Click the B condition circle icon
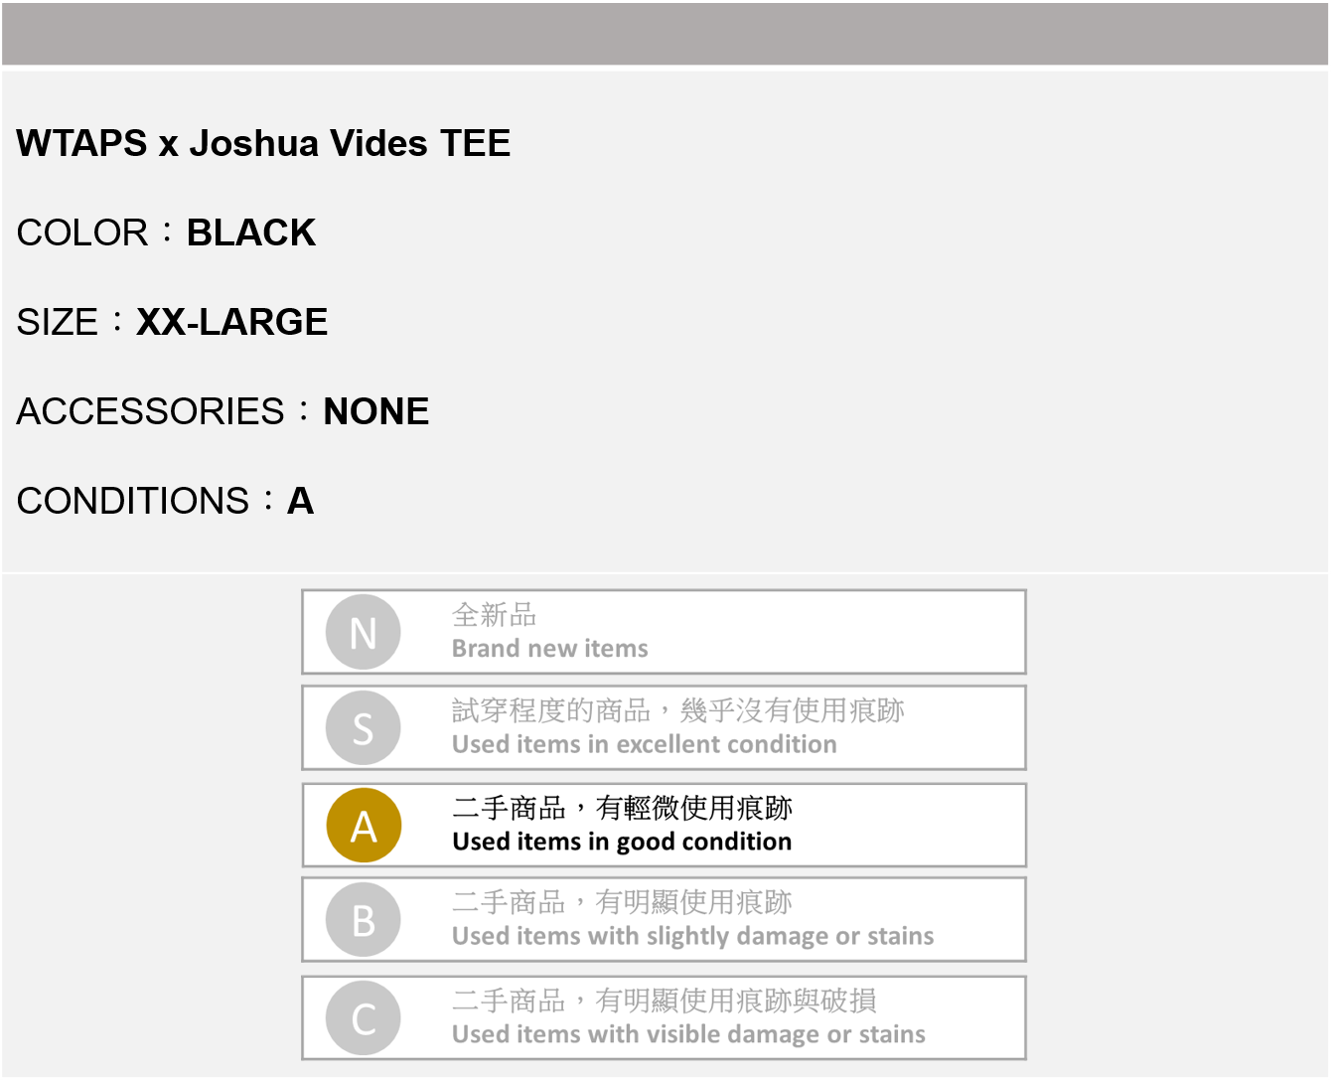 click(364, 920)
